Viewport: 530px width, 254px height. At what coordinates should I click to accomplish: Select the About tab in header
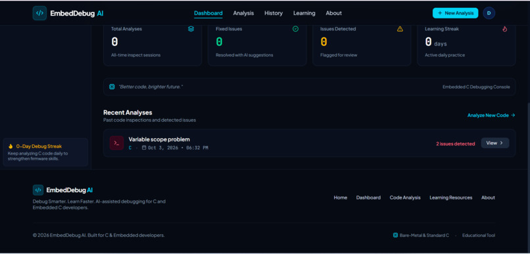pyautogui.click(x=333, y=13)
